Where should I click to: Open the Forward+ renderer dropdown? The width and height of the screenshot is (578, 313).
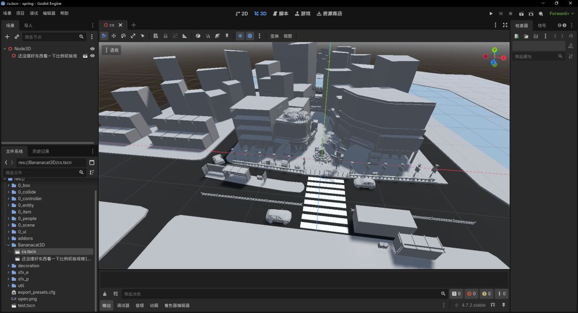coord(561,13)
